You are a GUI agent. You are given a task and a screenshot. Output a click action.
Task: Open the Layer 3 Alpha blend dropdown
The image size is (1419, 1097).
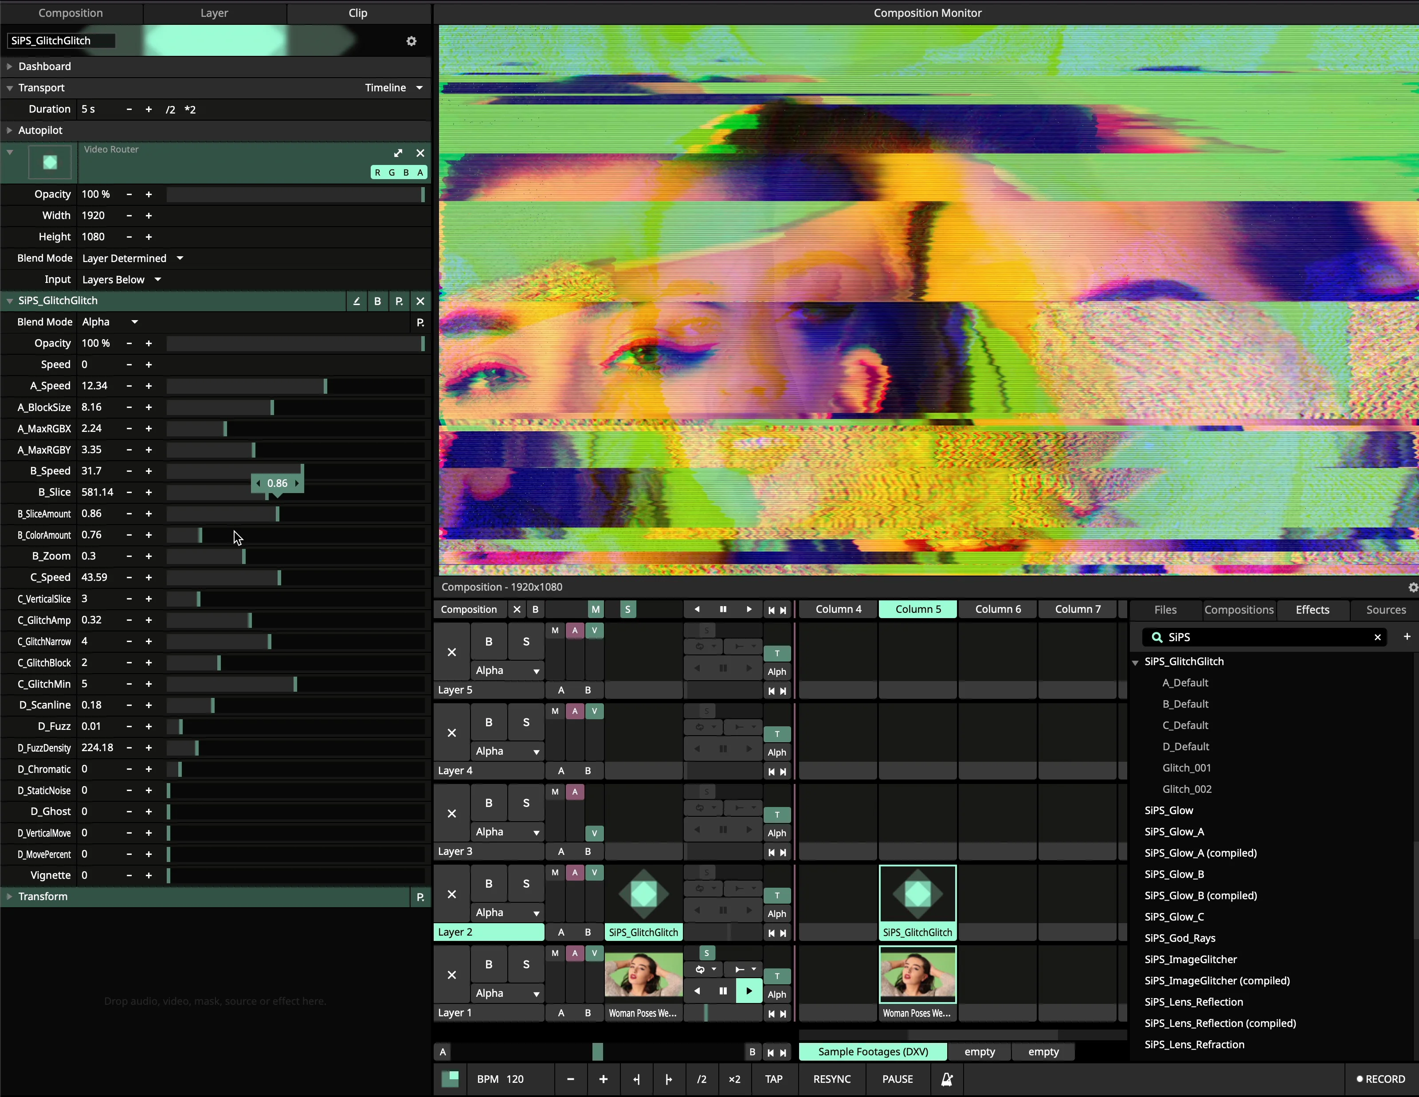tap(507, 832)
